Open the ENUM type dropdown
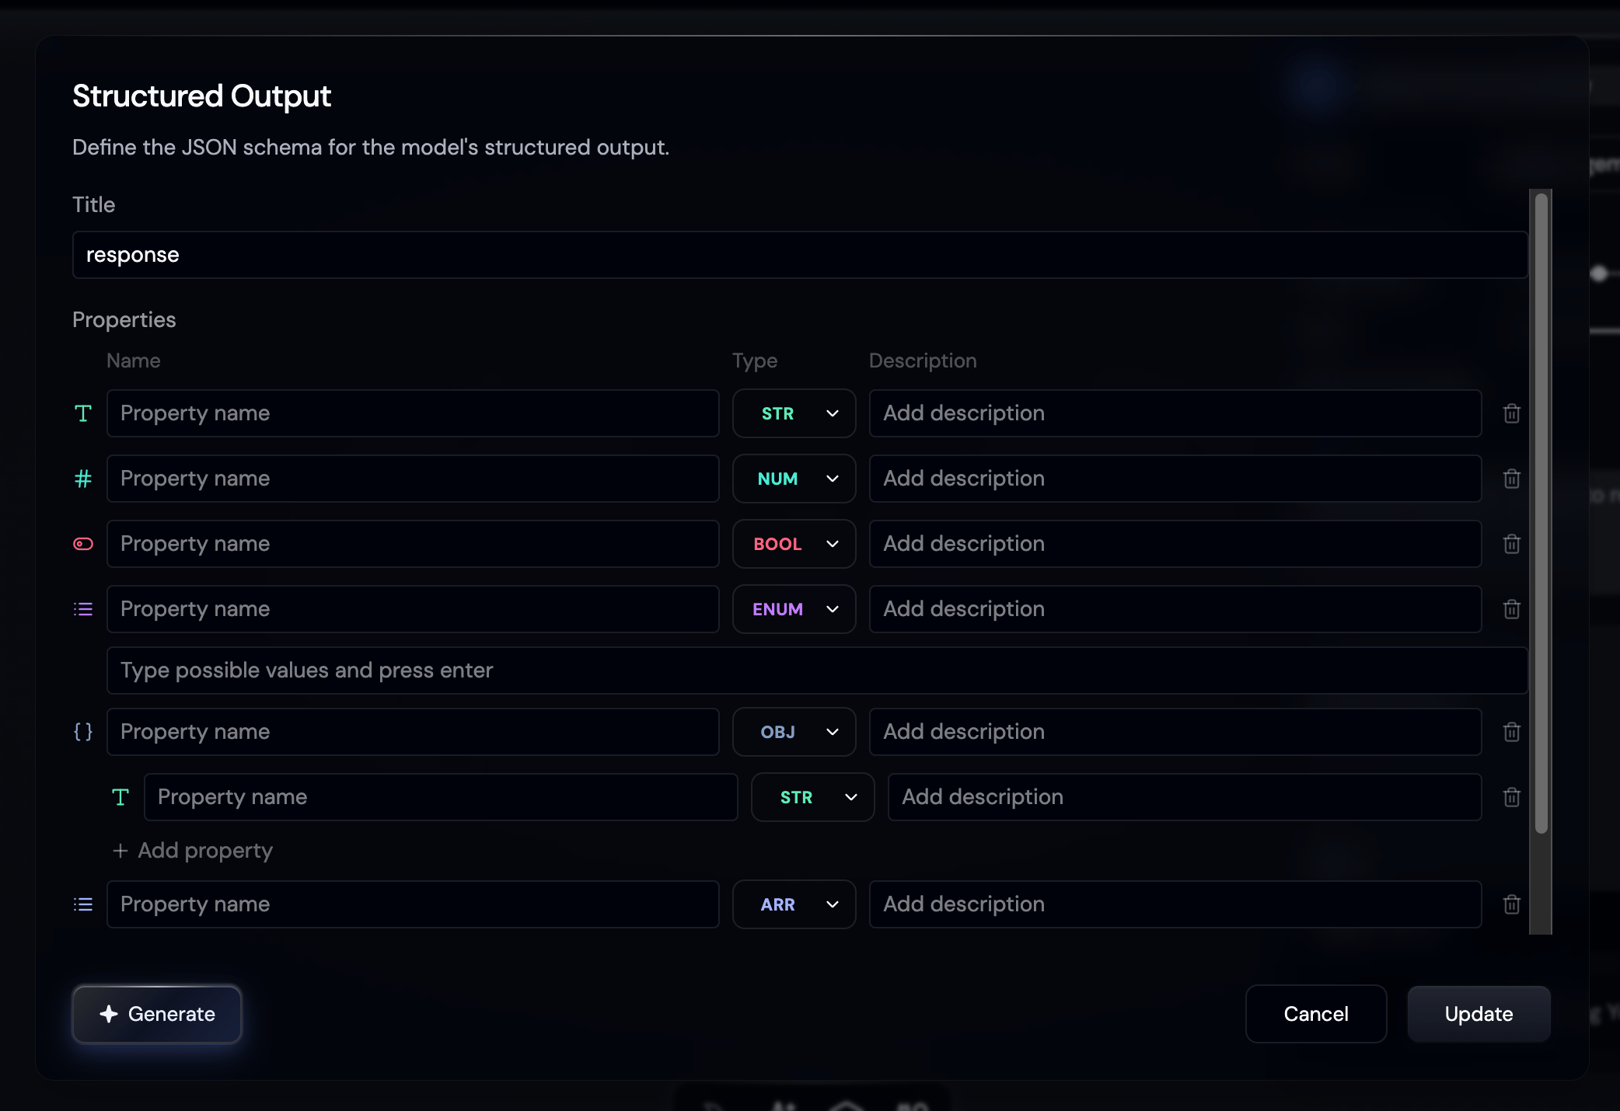 point(794,609)
